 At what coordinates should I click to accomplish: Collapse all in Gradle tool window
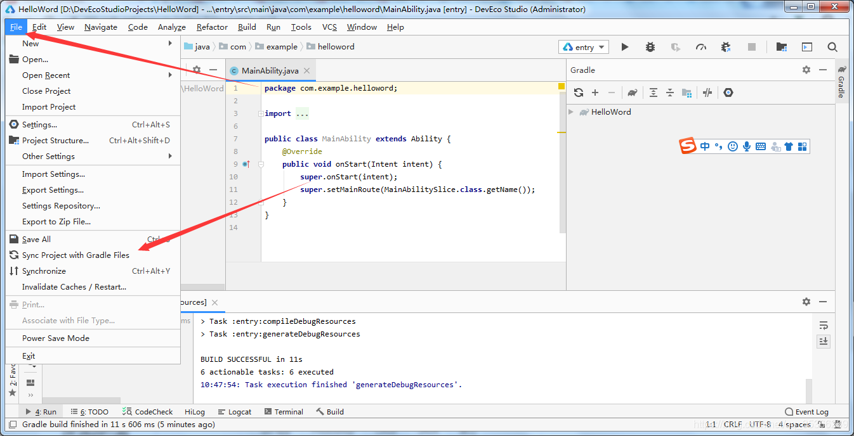[x=670, y=93]
